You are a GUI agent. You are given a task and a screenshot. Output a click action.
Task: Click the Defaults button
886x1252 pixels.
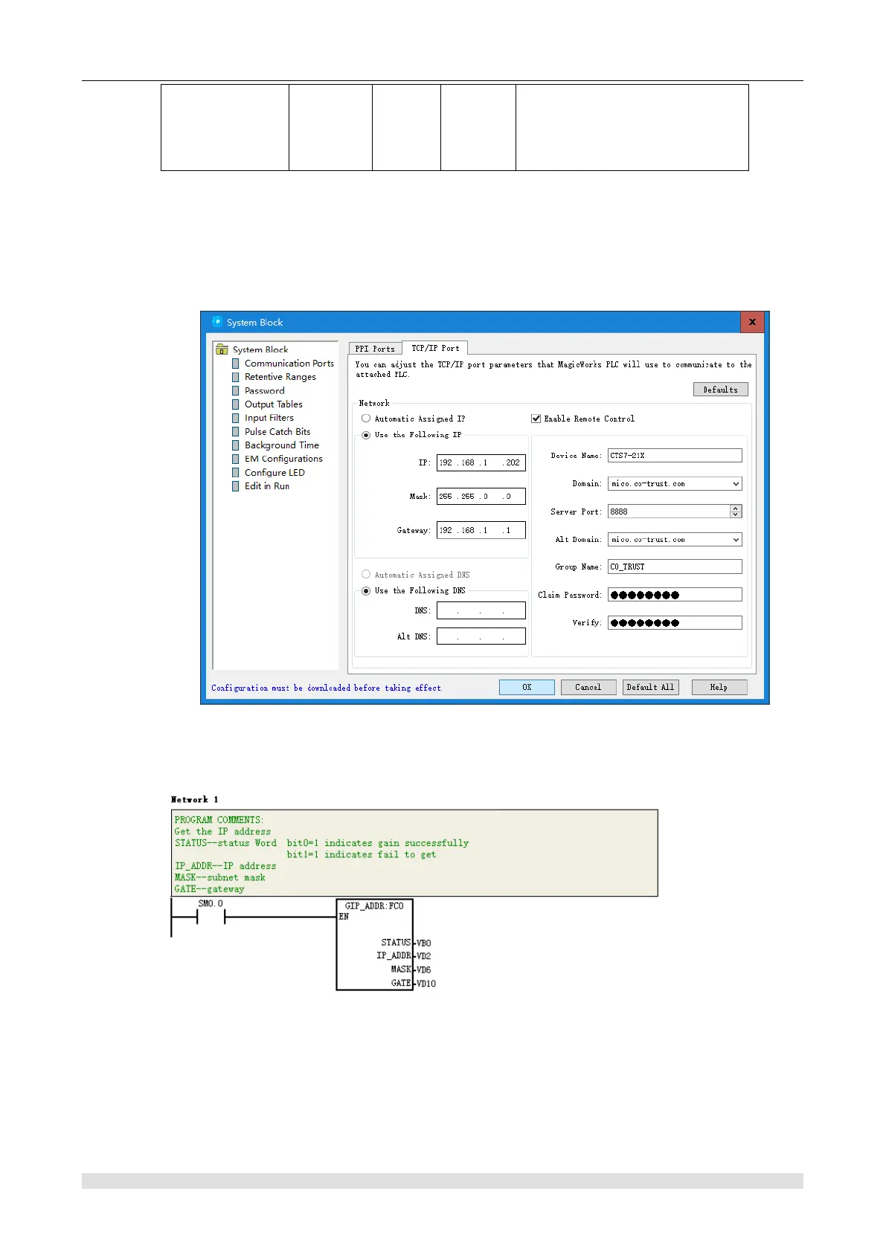click(x=720, y=390)
